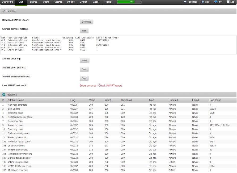Click the Attribute Name column header
The image size is (237, 173).
(16, 100)
